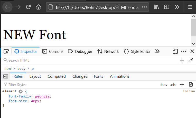Pick a color with the eyedropper
Viewport: 196px width, 118px height.
pos(191,60)
